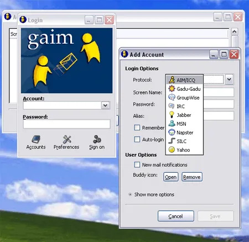Cancel the Add Account dialog
The image size is (249, 242).
176,216
